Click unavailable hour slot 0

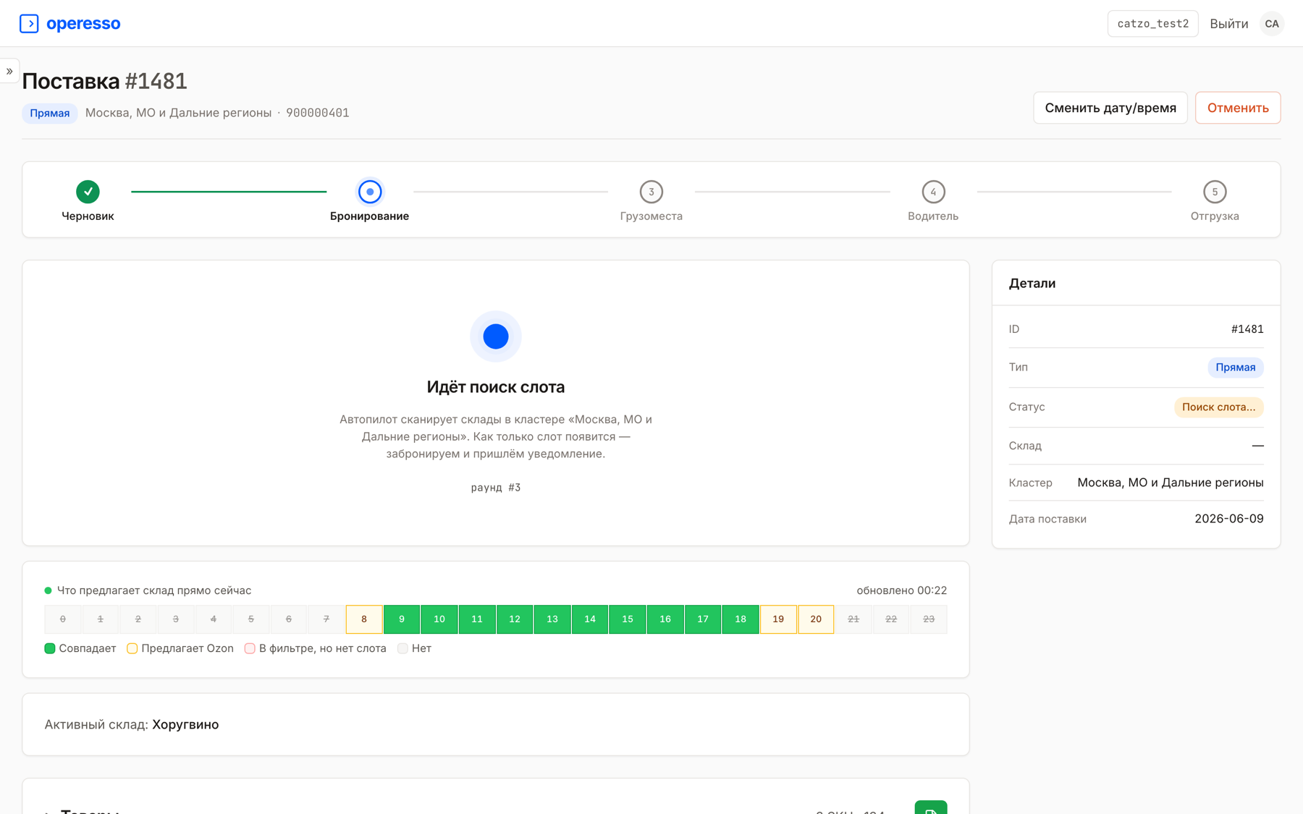click(63, 619)
